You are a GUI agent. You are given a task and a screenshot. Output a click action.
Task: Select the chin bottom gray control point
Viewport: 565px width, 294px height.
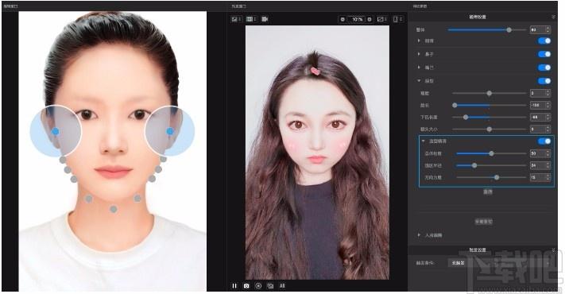point(114,209)
